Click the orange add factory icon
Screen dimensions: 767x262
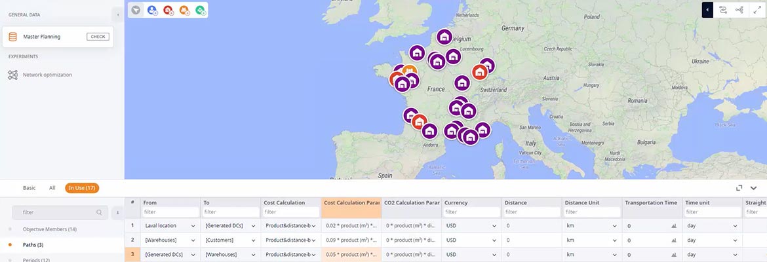click(184, 10)
